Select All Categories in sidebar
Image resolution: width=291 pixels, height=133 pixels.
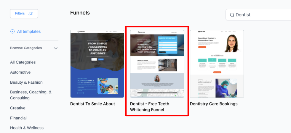(x=23, y=62)
